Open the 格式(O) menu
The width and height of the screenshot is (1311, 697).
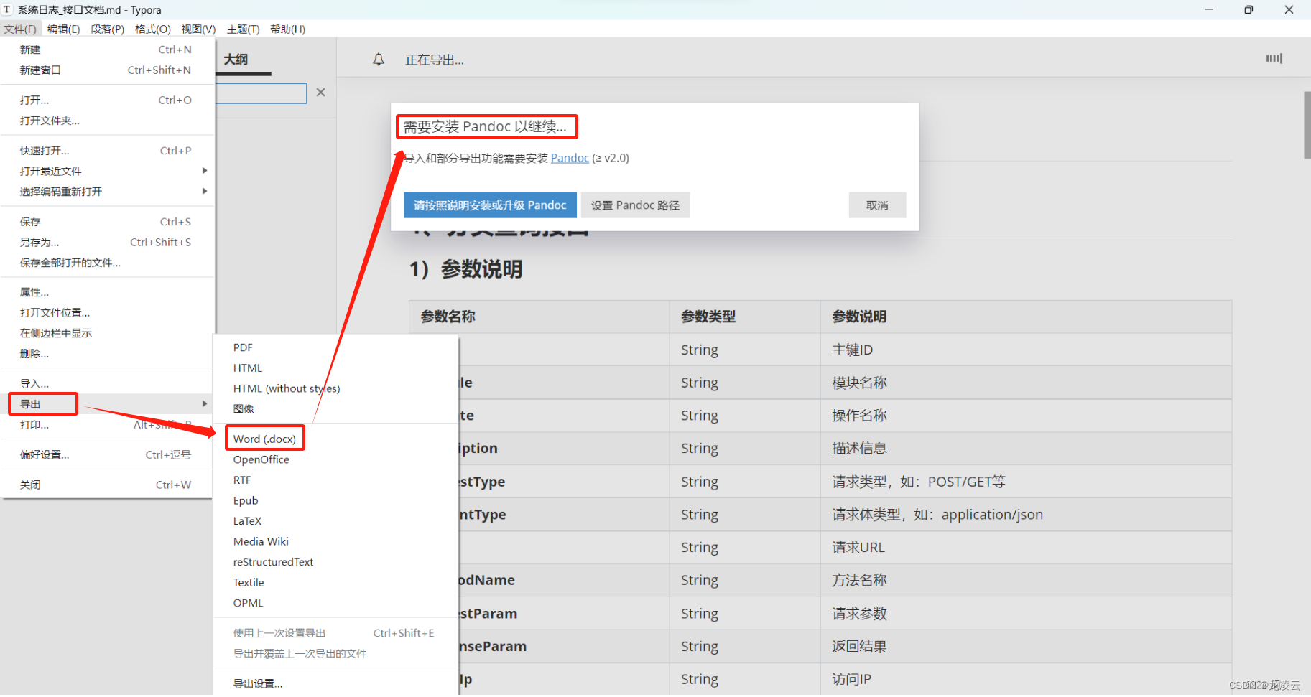tap(152, 29)
